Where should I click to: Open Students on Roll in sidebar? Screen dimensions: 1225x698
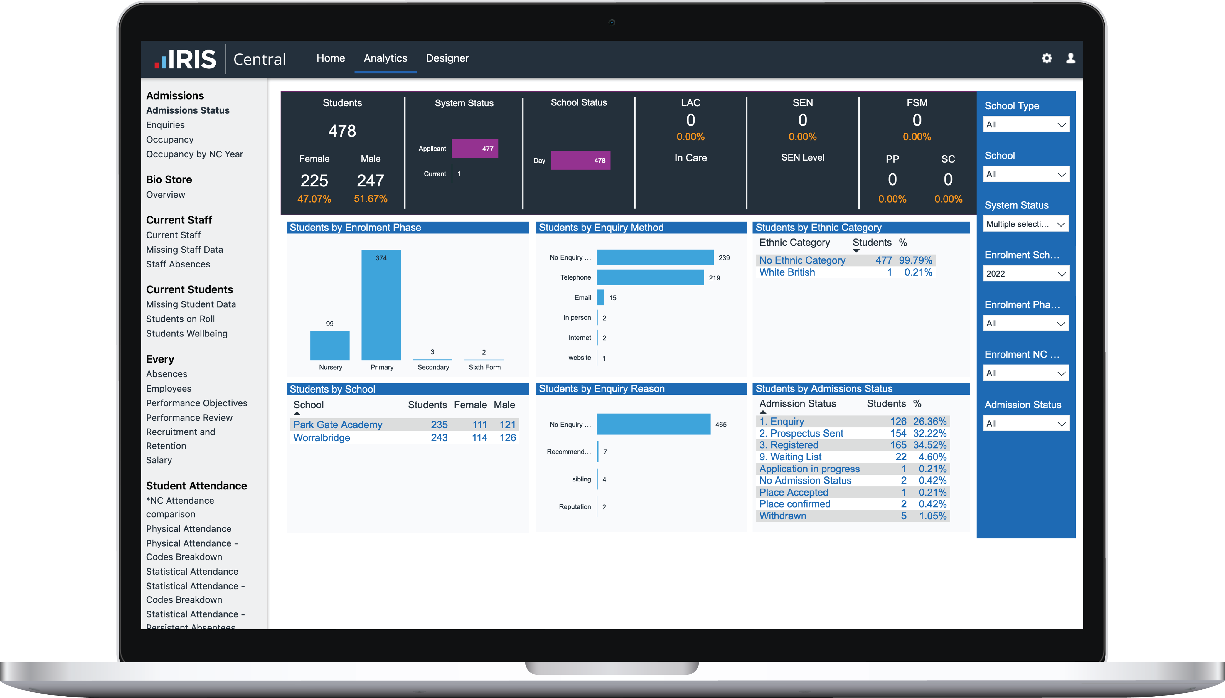point(180,319)
